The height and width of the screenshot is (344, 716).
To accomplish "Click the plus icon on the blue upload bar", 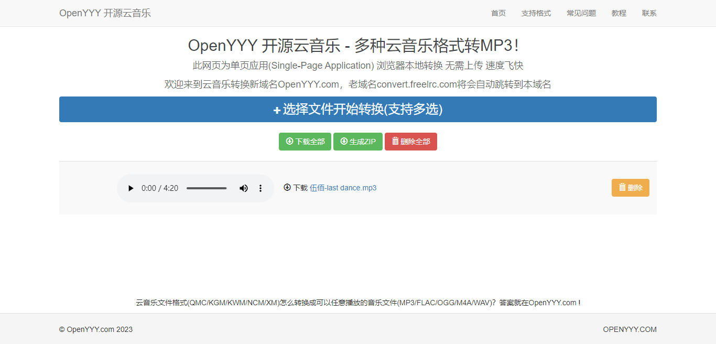I will click(x=277, y=110).
